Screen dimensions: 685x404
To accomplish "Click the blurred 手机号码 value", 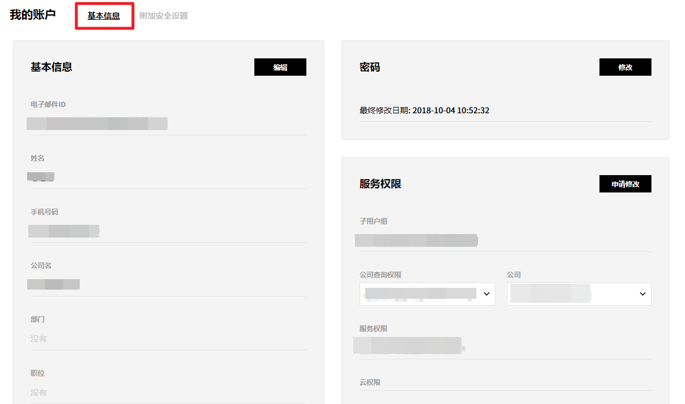I will pos(64,231).
